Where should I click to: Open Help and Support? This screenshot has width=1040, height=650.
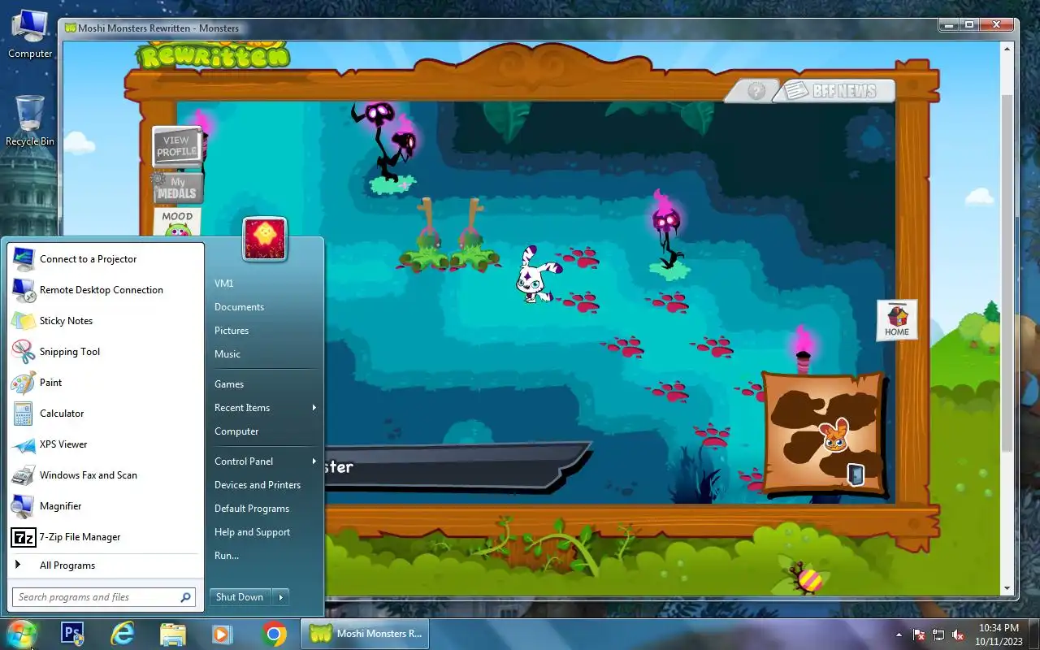click(265, 532)
